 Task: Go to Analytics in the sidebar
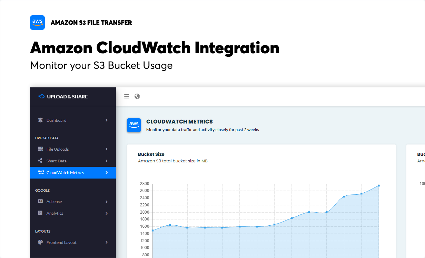73,213
